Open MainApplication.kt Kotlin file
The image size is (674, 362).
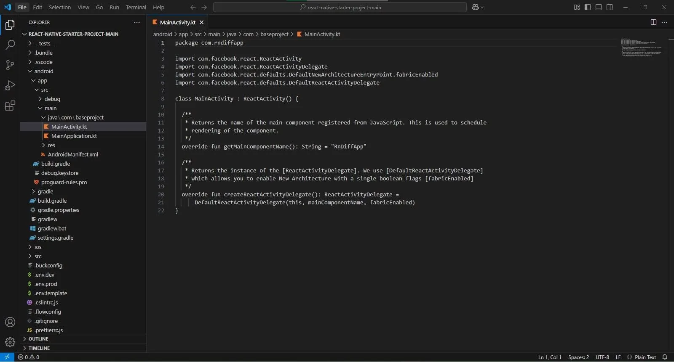tap(74, 136)
